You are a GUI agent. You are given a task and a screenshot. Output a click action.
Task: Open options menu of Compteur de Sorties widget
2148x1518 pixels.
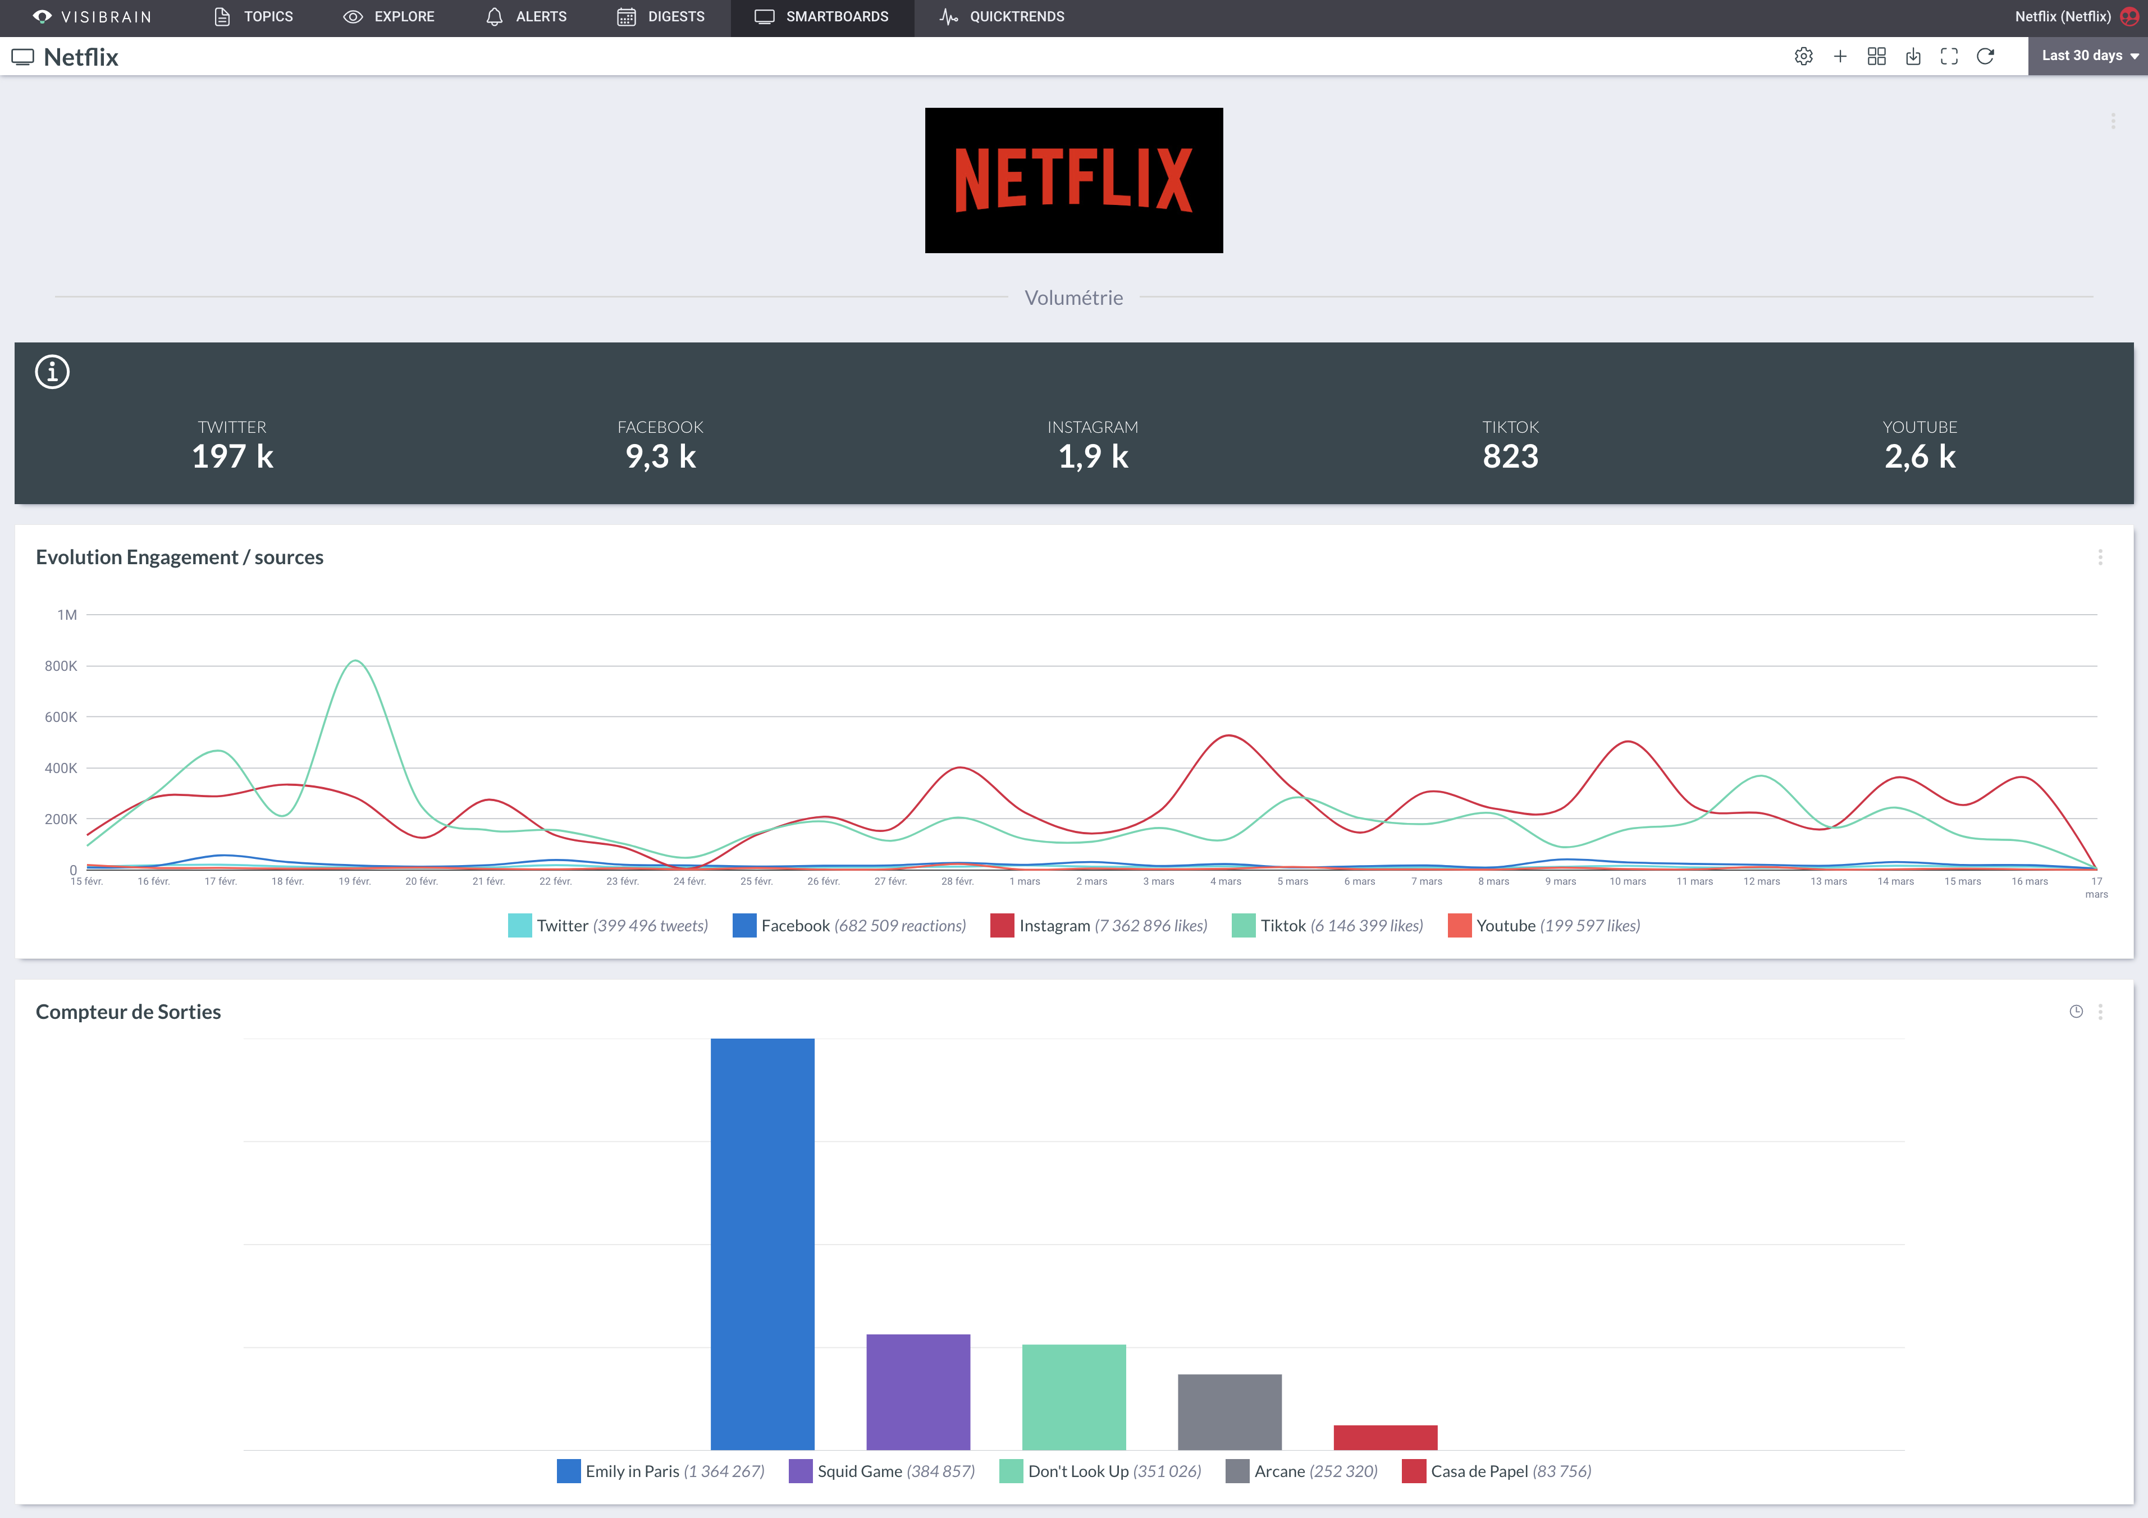point(2100,1012)
